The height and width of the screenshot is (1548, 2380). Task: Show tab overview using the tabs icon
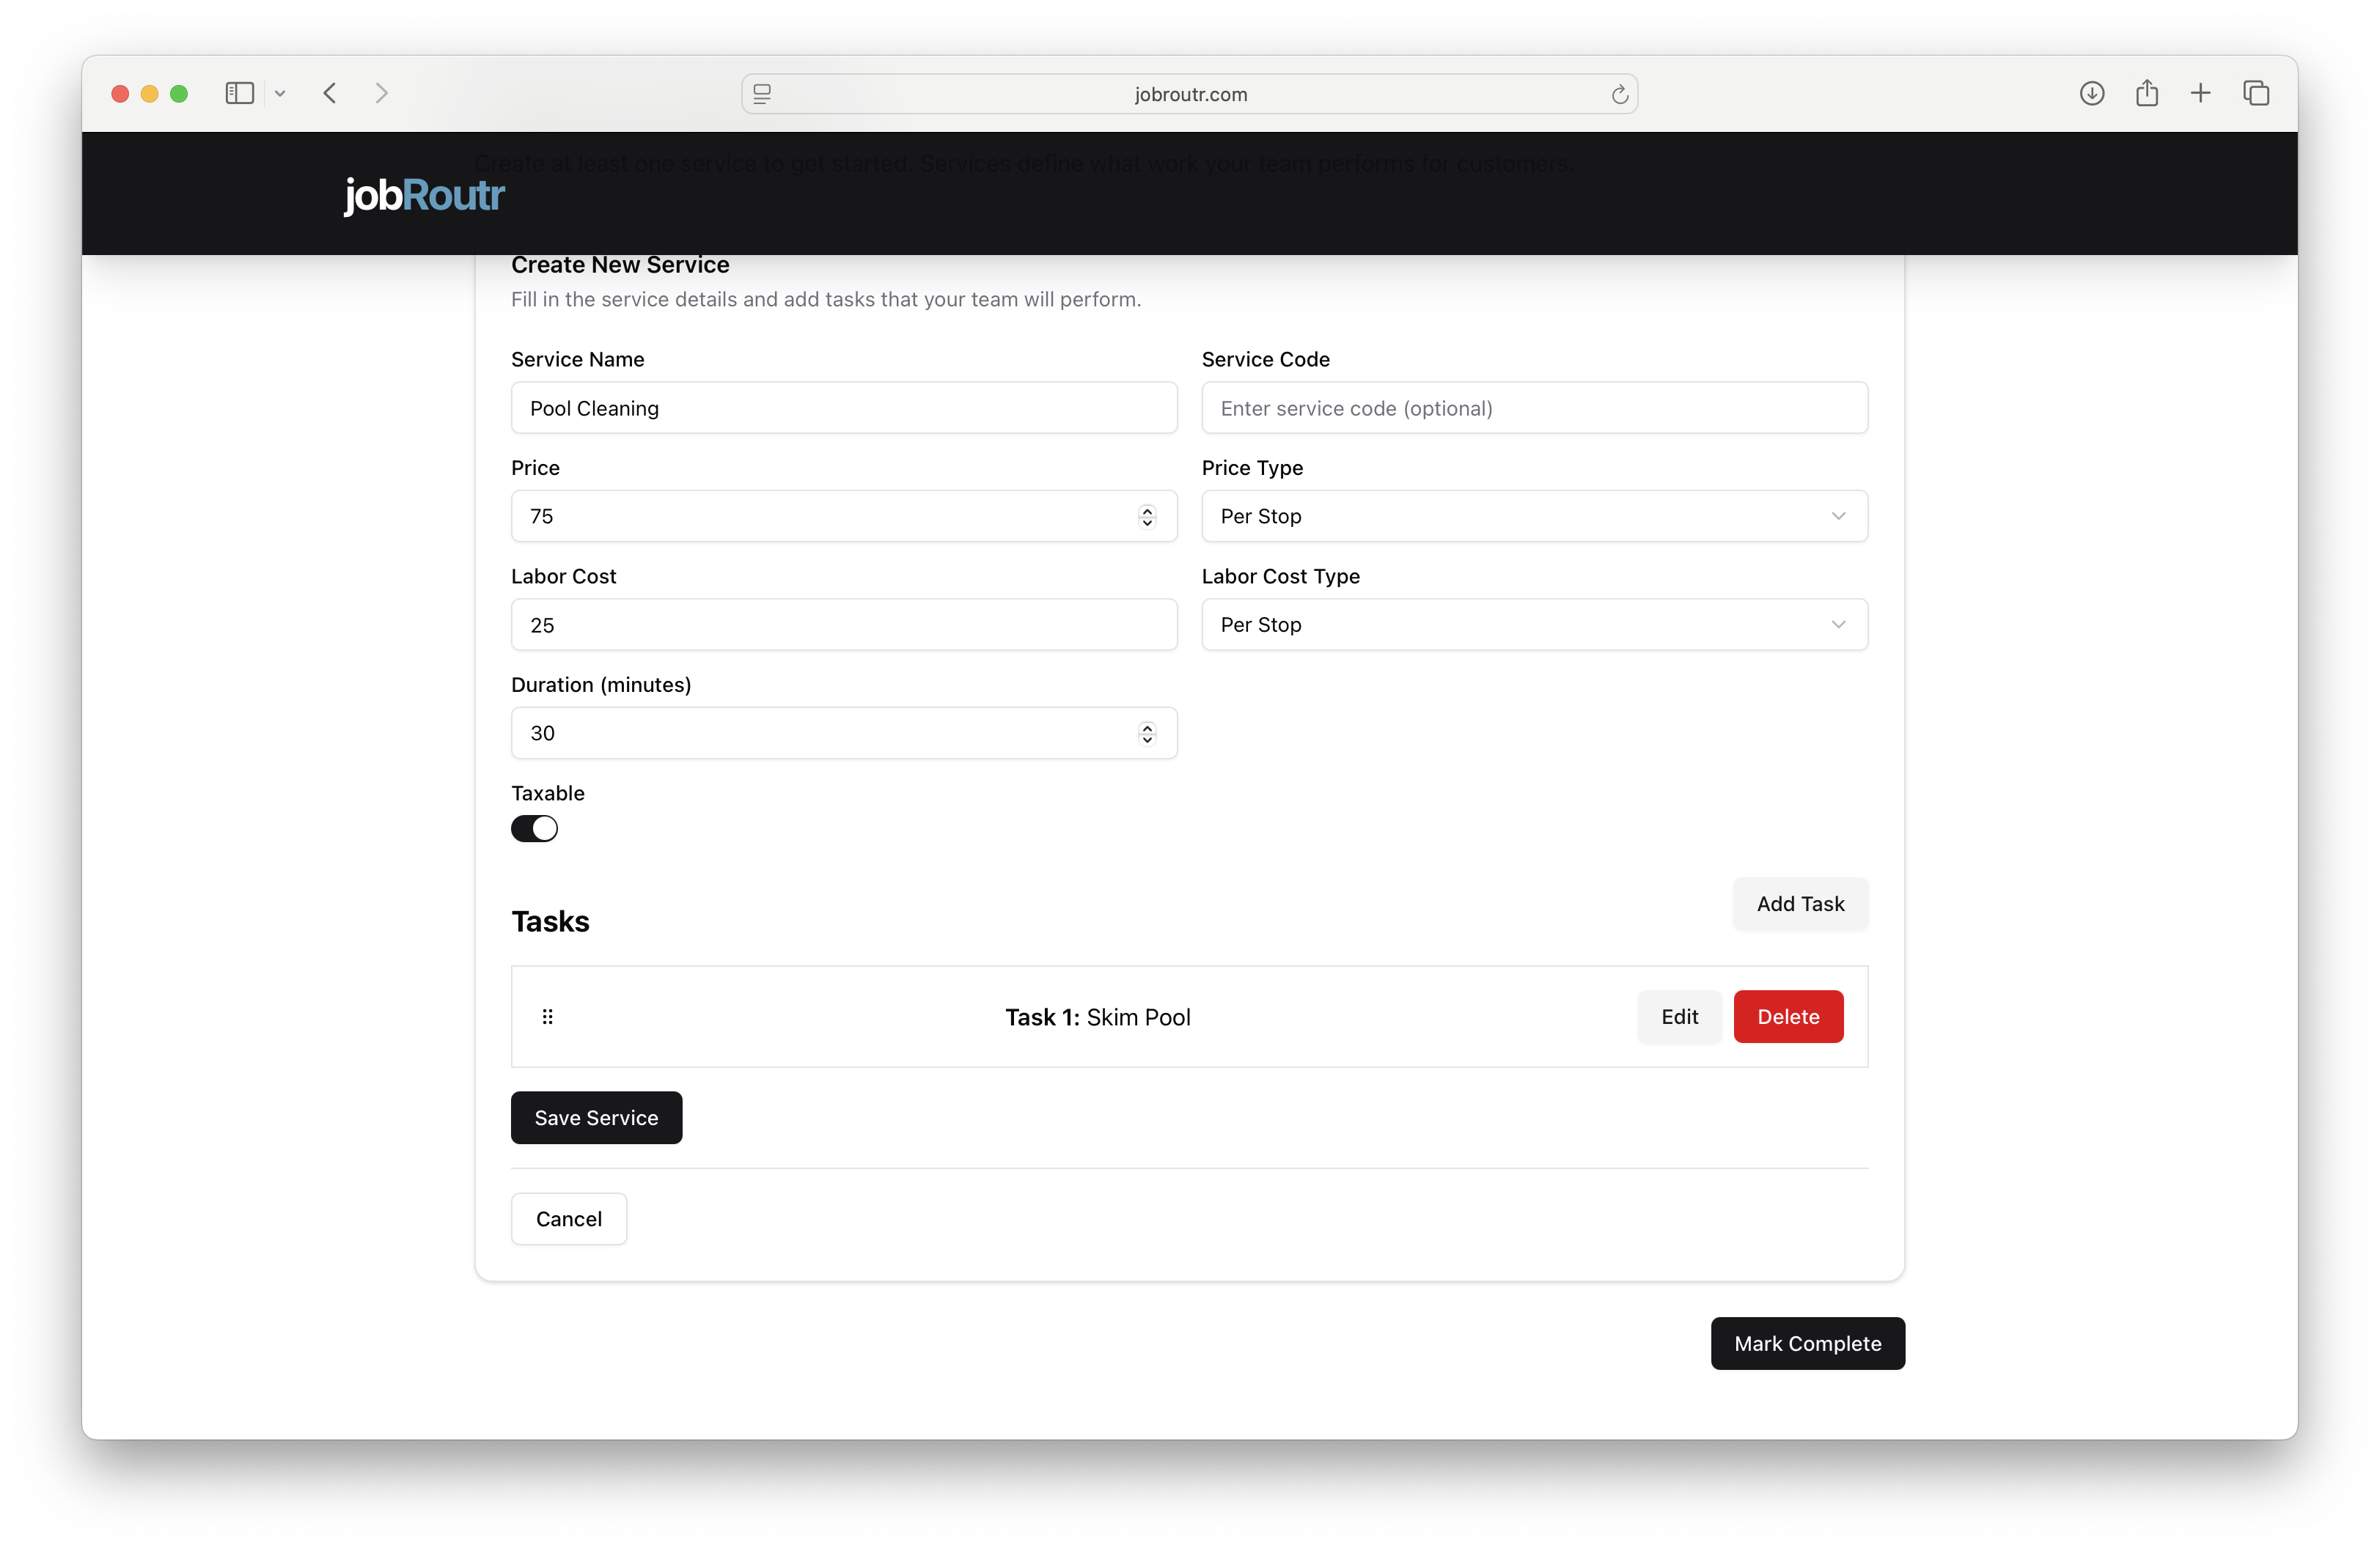pos(2257,93)
